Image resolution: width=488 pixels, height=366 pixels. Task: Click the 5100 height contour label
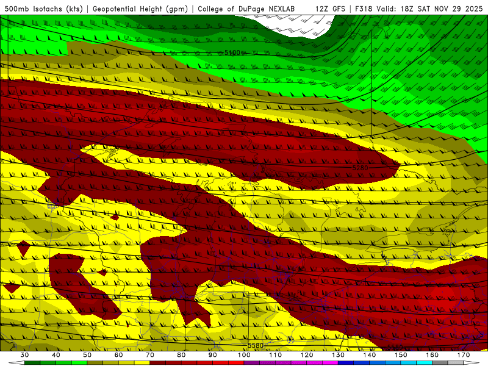232,52
